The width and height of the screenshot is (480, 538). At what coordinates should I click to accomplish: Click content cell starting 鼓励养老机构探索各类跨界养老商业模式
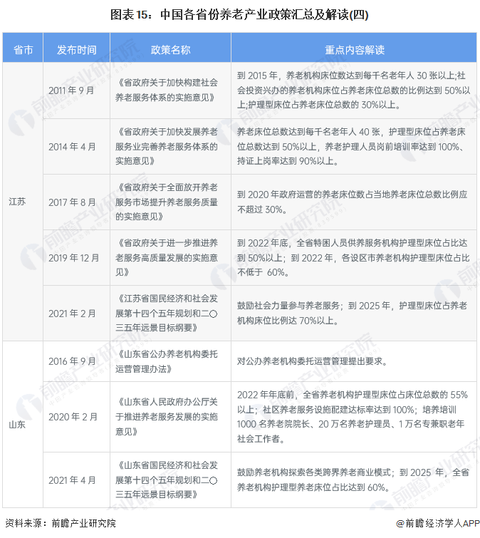353,480
